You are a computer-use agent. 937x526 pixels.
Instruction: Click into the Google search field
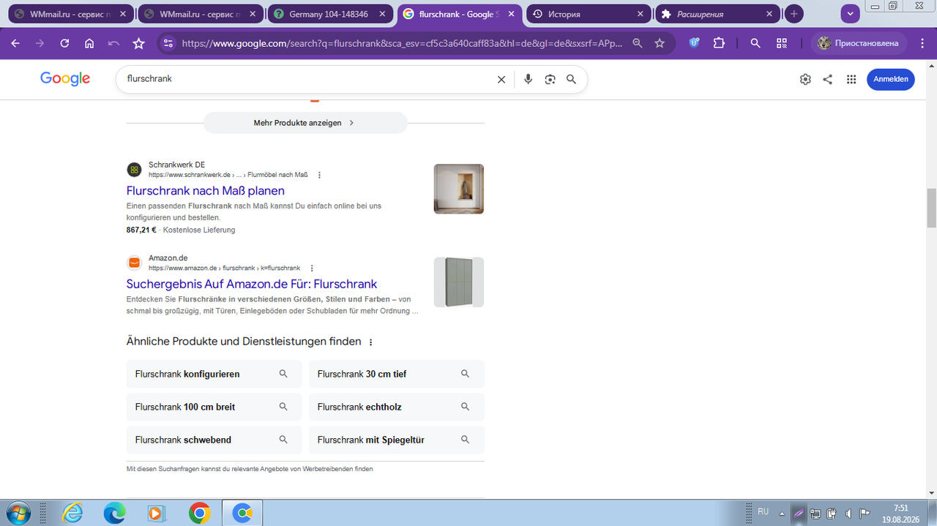pos(307,79)
